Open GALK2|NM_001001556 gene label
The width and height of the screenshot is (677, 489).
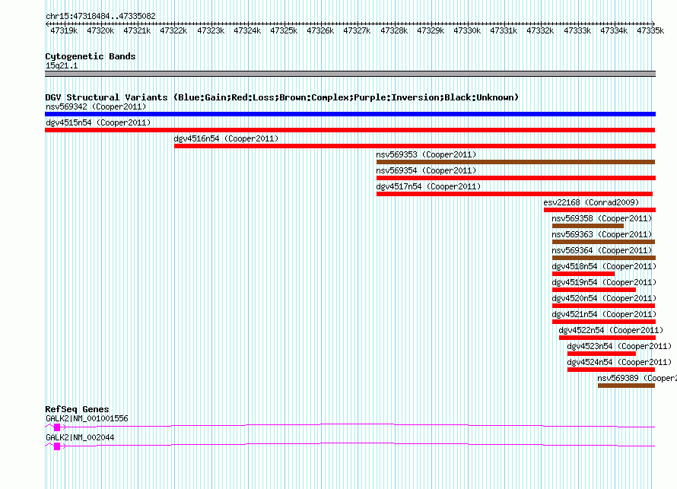click(x=87, y=418)
